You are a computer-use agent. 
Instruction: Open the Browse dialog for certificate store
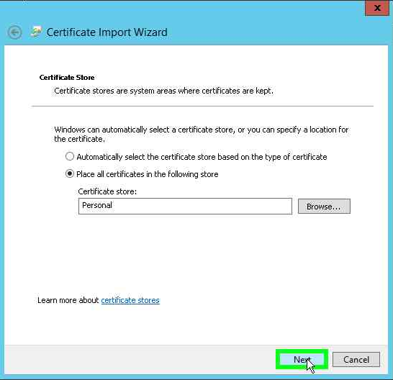(x=324, y=207)
